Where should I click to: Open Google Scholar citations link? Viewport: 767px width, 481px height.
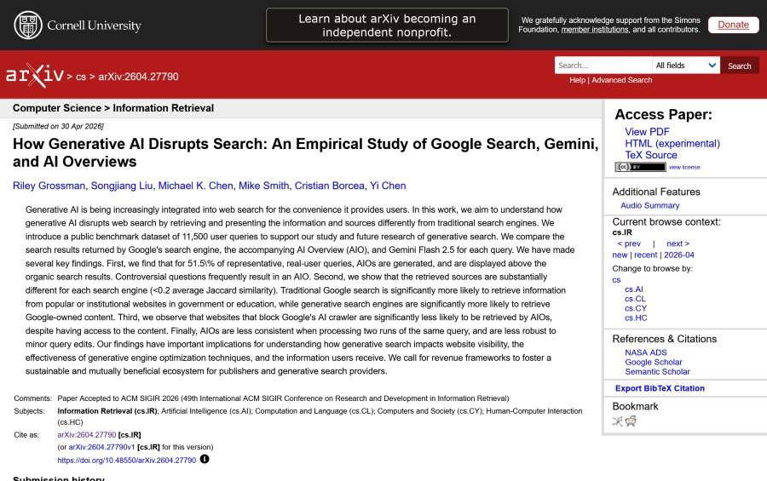(654, 362)
